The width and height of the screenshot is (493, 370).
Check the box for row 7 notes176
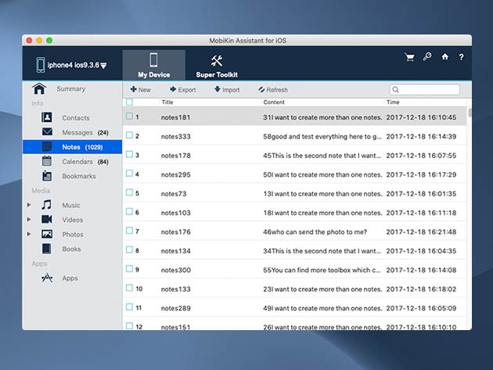(x=129, y=231)
